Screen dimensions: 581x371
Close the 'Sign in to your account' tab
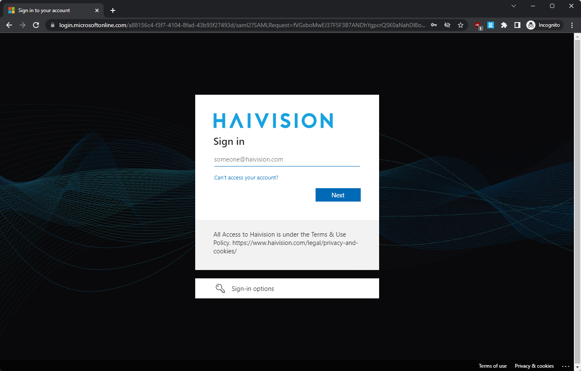pyautogui.click(x=97, y=10)
